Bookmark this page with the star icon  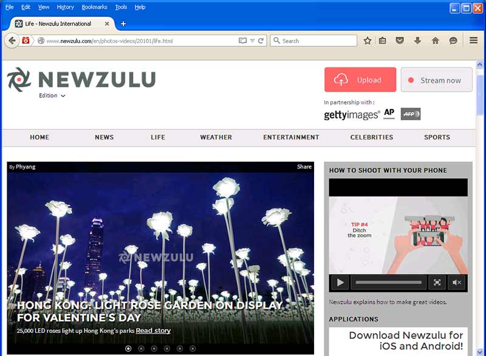pyautogui.click(x=368, y=41)
